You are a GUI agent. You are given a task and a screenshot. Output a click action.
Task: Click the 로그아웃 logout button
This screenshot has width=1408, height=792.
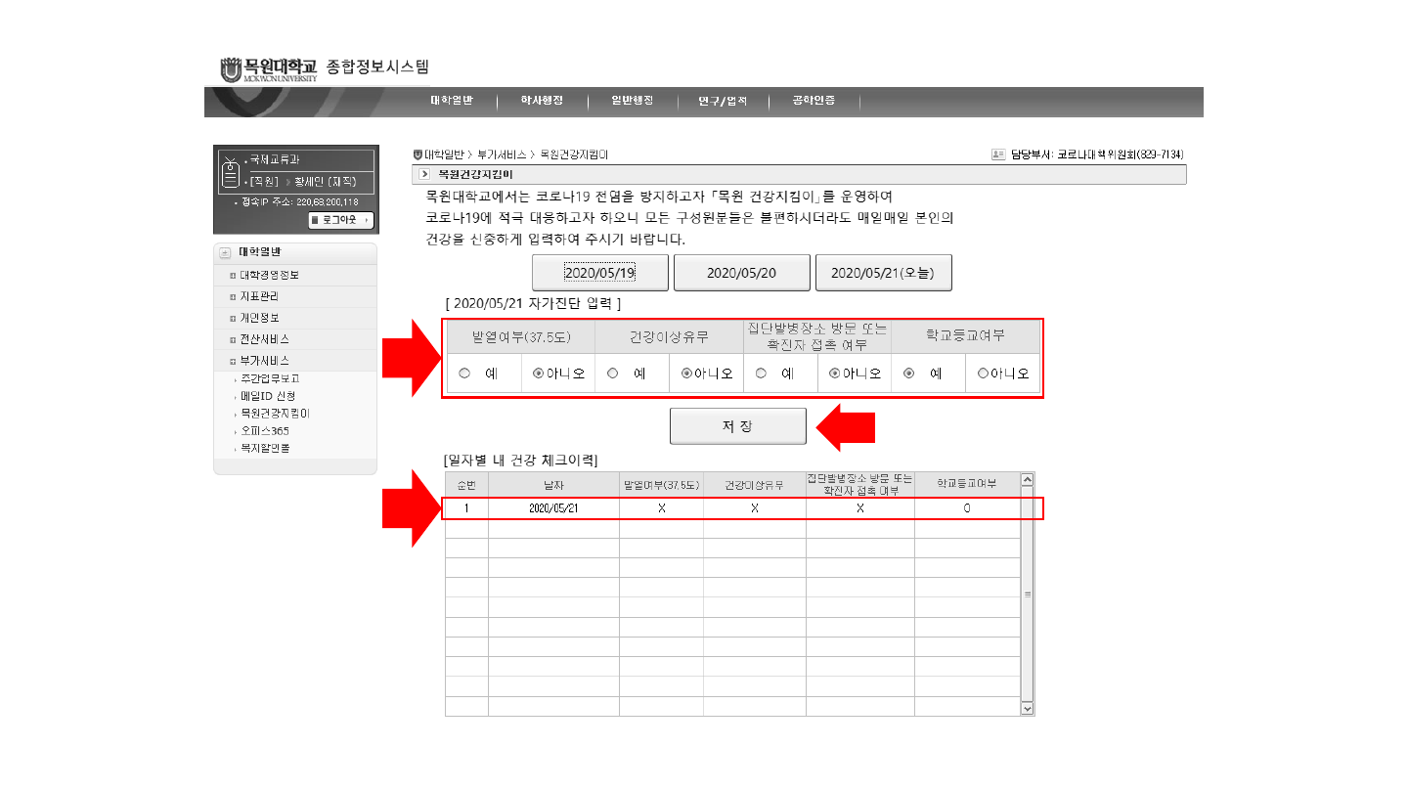click(x=340, y=221)
